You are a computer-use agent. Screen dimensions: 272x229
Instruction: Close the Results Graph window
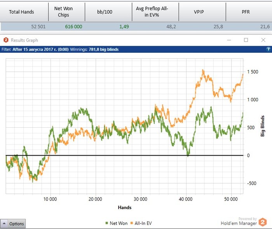click(263, 40)
